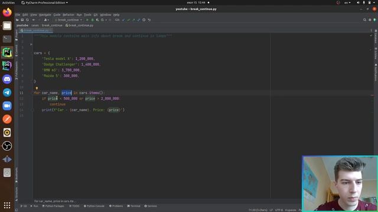Open IDE settings gear icon
Viewport: 378px width, 212px height.
click(x=370, y=20)
